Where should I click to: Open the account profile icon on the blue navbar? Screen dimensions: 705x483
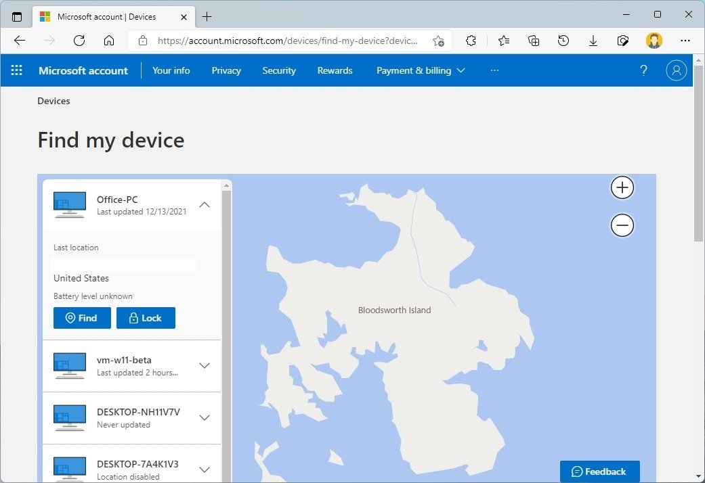click(x=676, y=70)
